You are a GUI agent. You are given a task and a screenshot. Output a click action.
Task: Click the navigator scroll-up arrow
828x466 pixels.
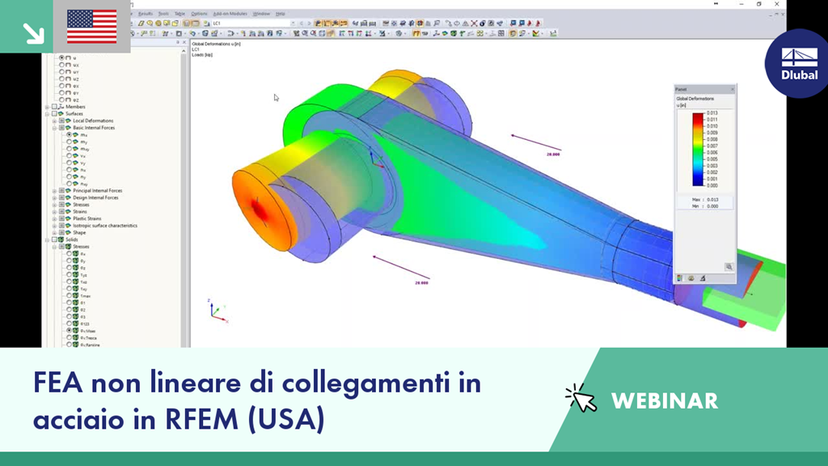coord(184,51)
